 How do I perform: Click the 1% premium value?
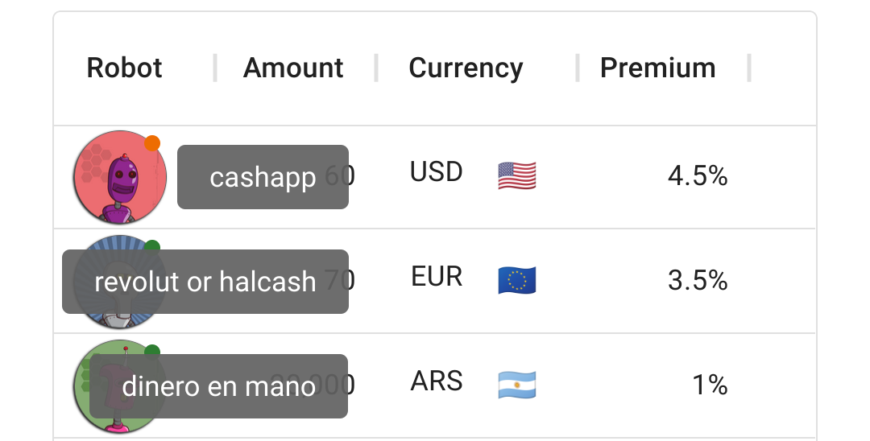710,385
